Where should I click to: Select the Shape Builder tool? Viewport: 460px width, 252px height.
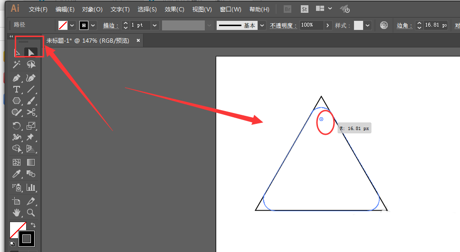[x=17, y=149]
